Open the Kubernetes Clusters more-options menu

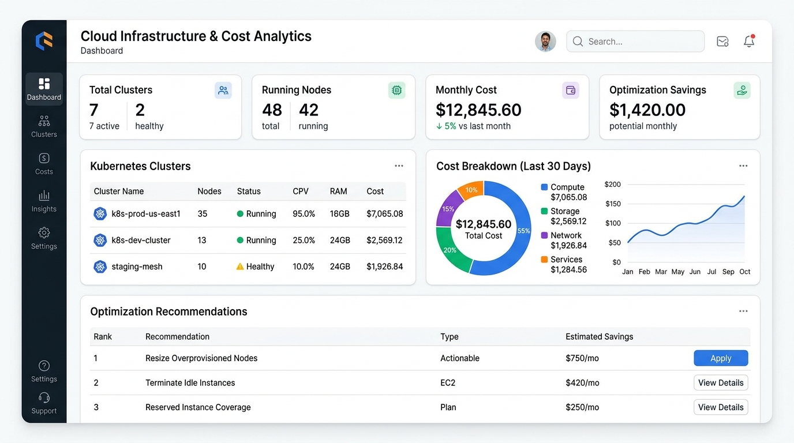399,166
